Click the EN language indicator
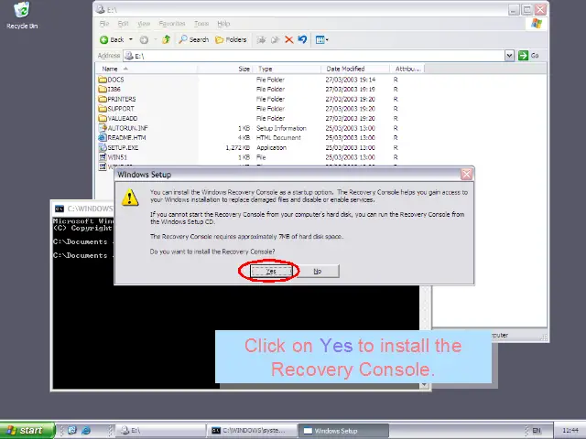 (x=537, y=431)
